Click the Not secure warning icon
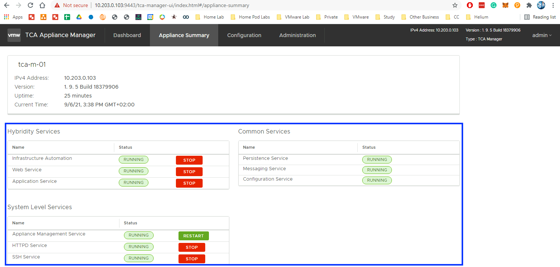The image size is (560, 267). click(57, 6)
